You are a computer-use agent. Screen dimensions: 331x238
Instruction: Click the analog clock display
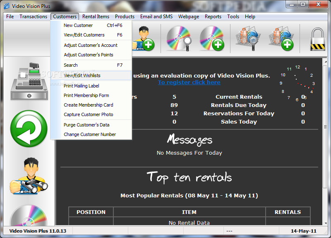pos(297,83)
